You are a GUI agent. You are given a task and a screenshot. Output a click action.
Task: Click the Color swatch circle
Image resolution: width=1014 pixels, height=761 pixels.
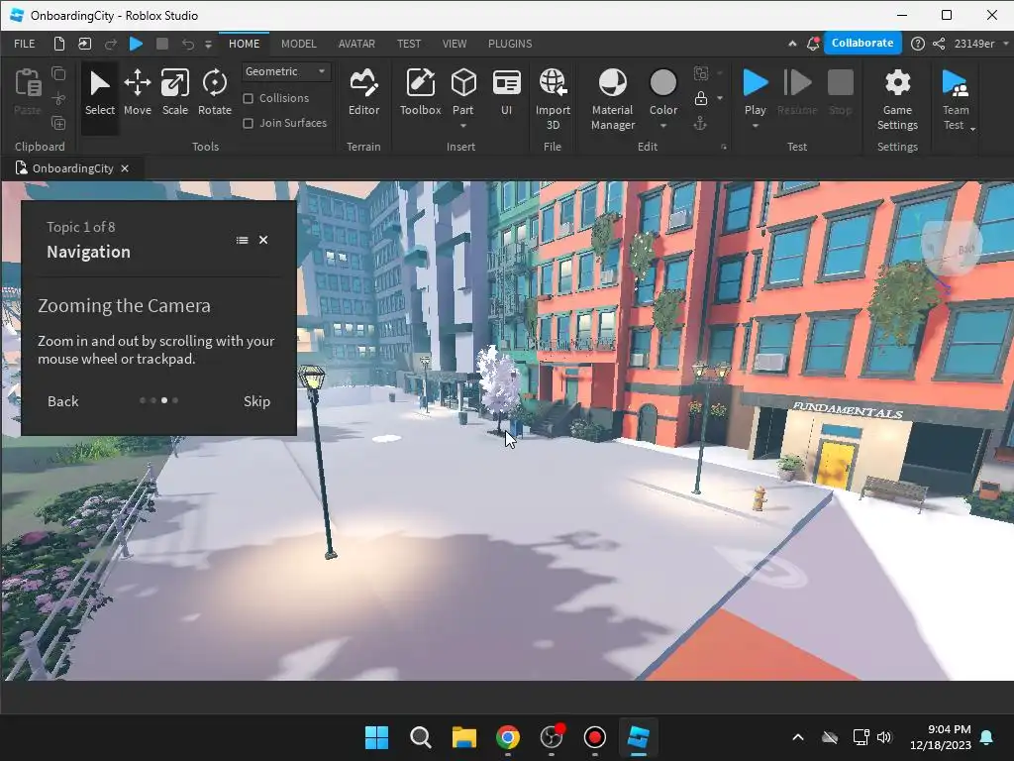[x=662, y=83]
